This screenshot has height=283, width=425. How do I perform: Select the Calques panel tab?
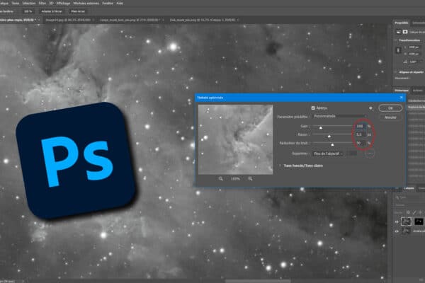point(409,188)
